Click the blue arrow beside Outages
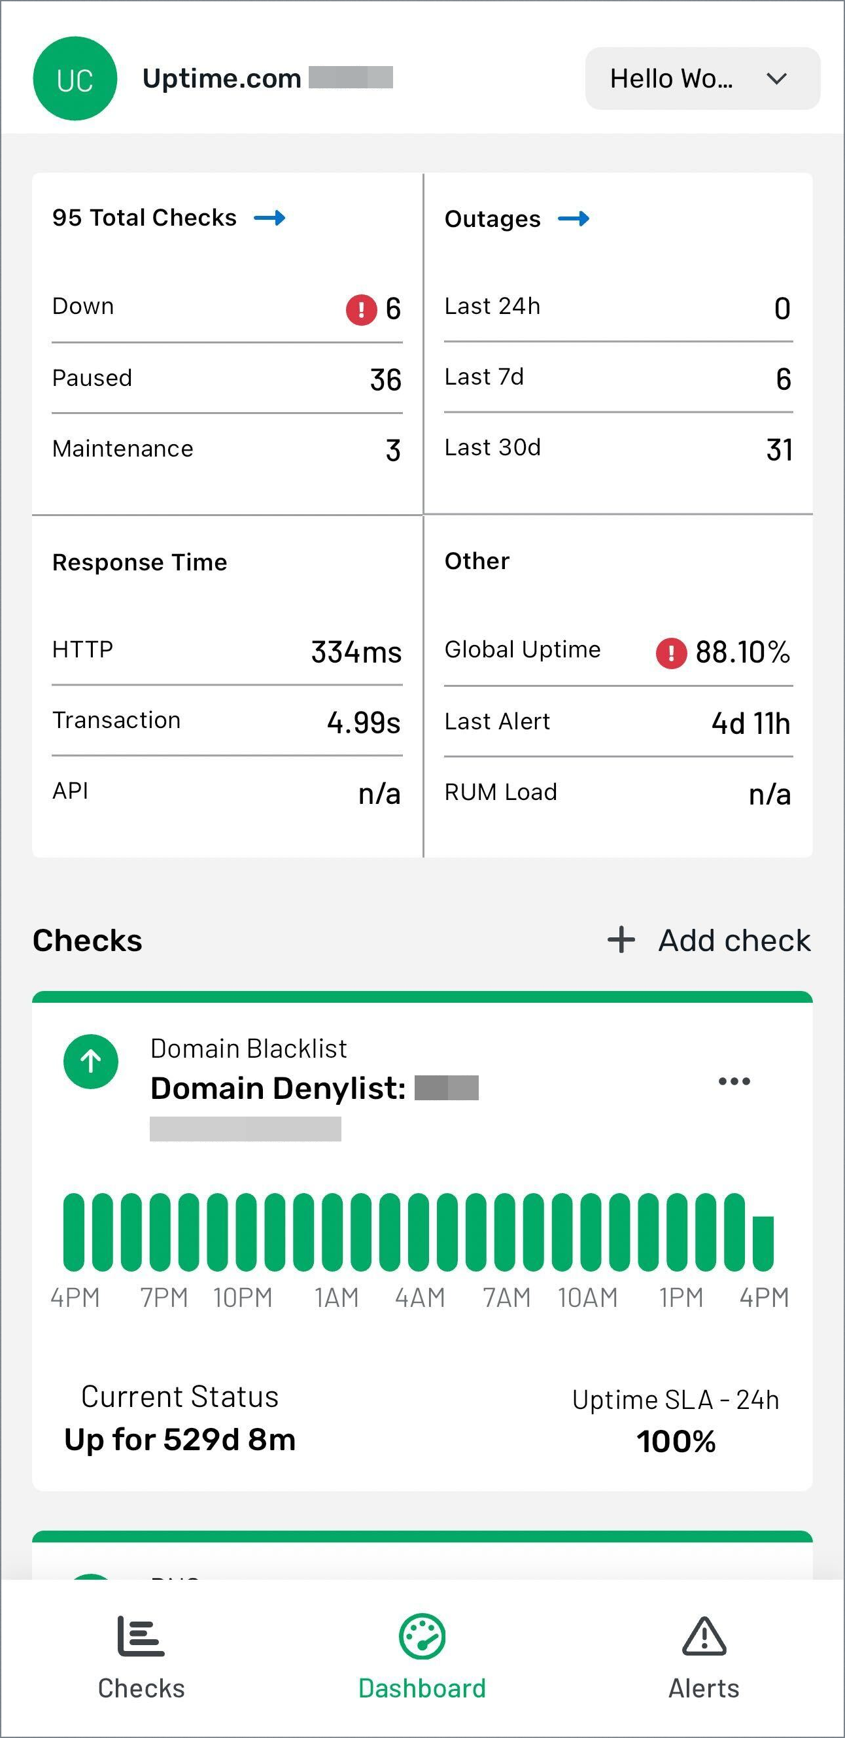The width and height of the screenshot is (845, 1738). 574,218
